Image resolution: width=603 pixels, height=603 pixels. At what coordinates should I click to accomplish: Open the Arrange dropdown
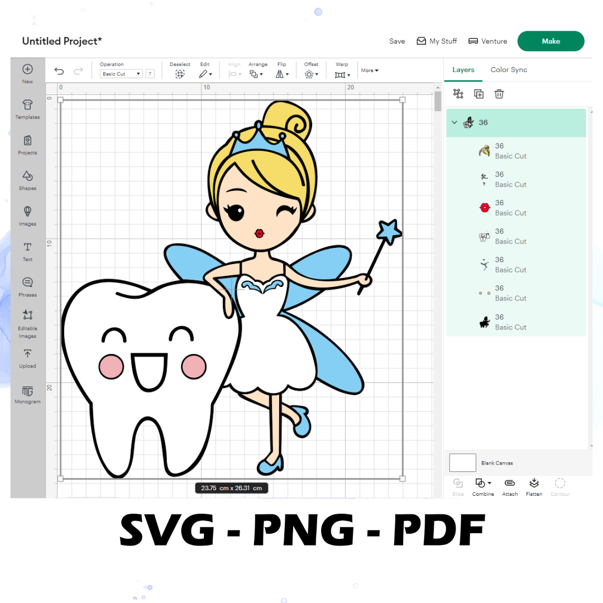click(x=256, y=74)
